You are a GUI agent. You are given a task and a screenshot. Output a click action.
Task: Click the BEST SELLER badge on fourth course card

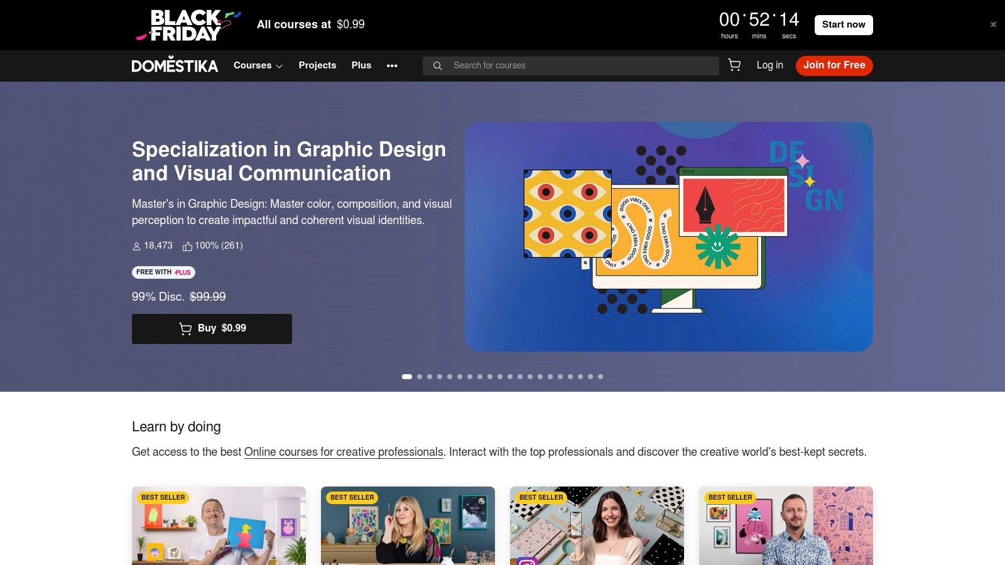pos(730,497)
